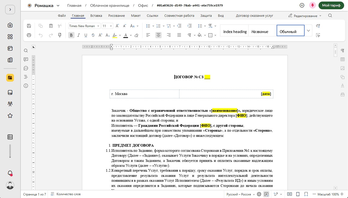Open the Вставка tab
The height and width of the screenshot is (198, 348).
click(x=96, y=15)
